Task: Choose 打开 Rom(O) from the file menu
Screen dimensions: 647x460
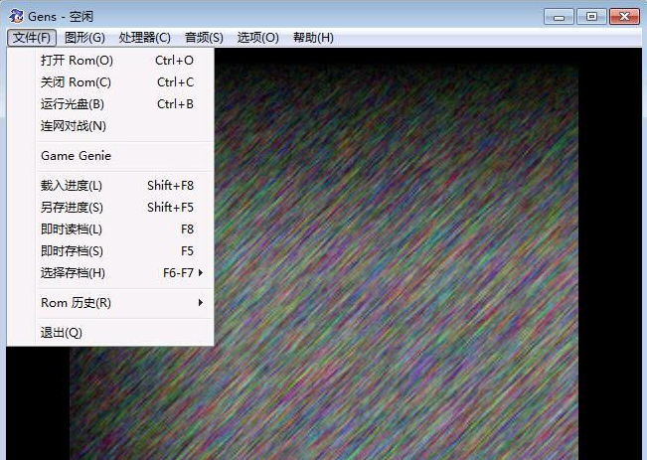Action: click(x=110, y=61)
